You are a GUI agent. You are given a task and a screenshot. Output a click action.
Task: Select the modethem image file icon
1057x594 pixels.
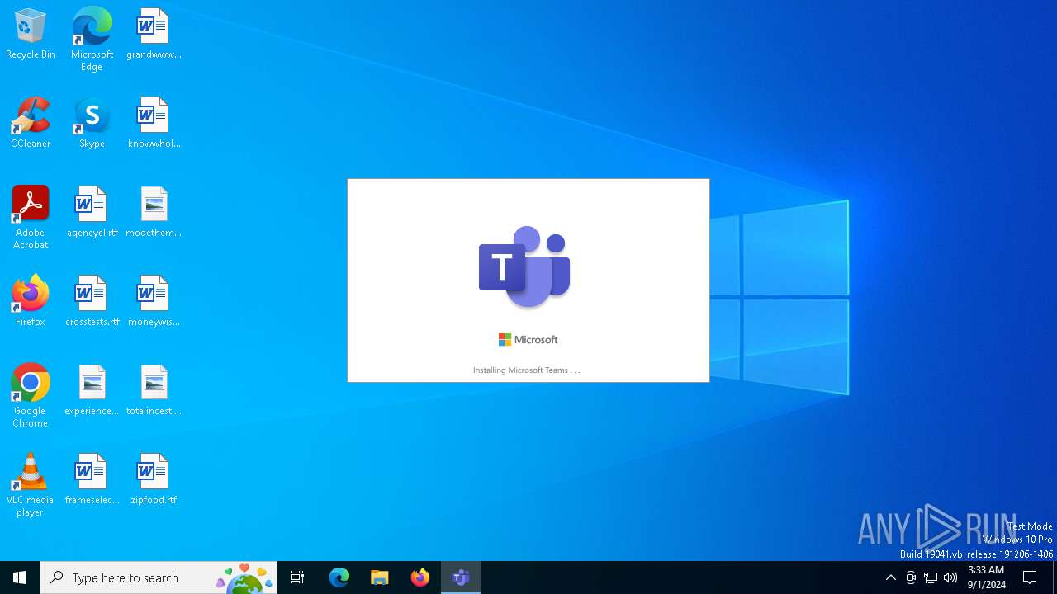pyautogui.click(x=154, y=213)
